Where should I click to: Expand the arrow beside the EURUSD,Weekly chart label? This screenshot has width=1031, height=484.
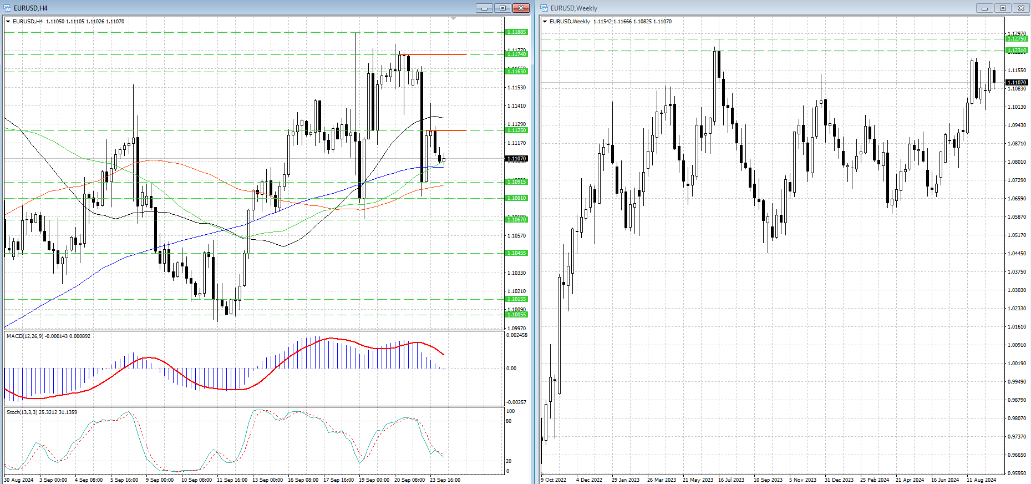[545, 22]
